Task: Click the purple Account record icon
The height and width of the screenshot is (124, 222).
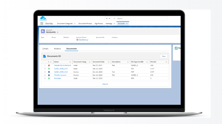Action: click(x=43, y=31)
